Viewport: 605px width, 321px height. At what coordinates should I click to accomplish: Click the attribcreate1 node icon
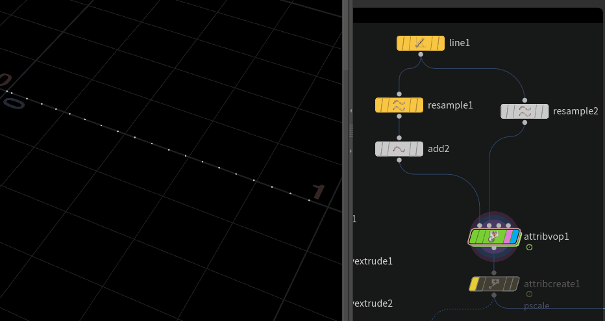coord(494,284)
